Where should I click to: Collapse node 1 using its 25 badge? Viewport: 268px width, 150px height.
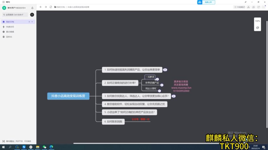pyautogui.click(x=165, y=70)
